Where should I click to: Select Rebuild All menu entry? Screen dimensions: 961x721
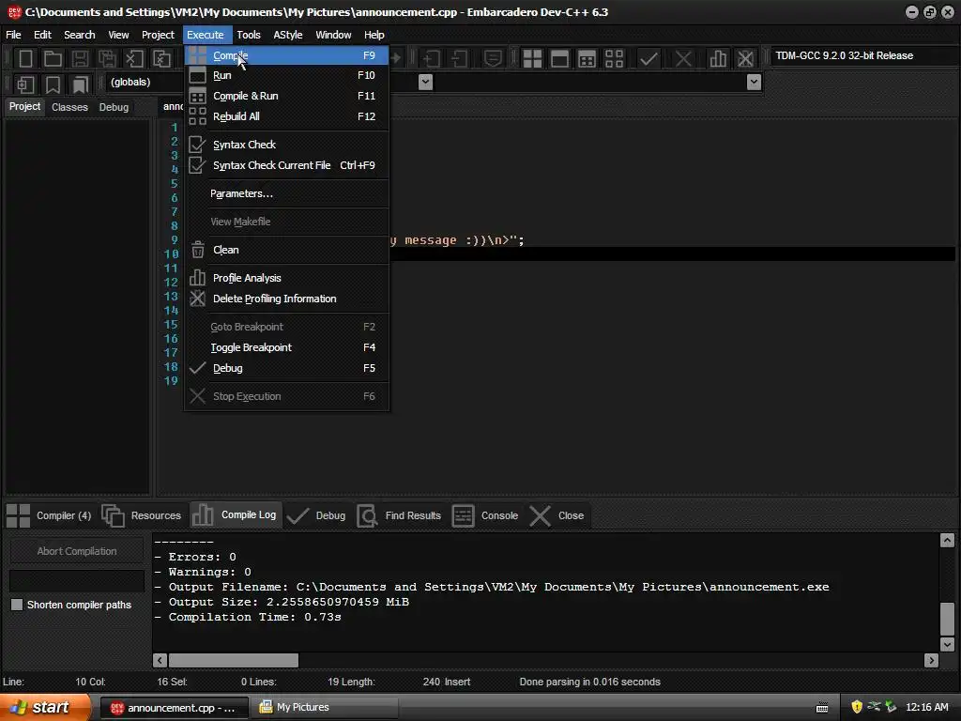pos(286,116)
